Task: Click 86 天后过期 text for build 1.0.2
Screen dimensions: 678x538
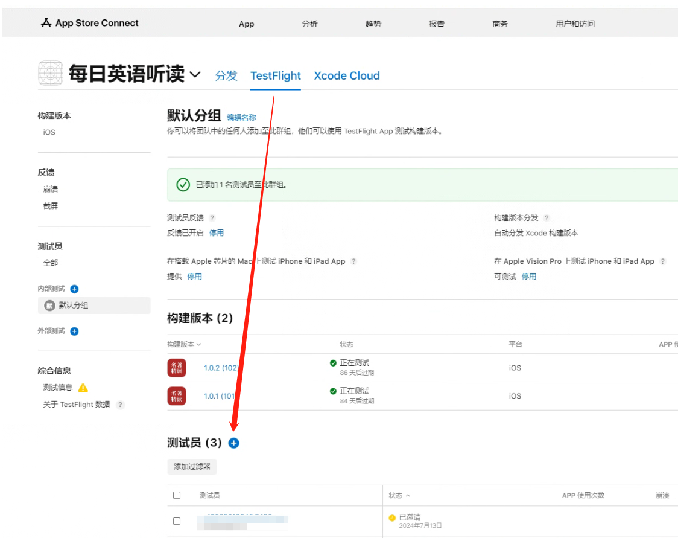Action: coord(356,373)
